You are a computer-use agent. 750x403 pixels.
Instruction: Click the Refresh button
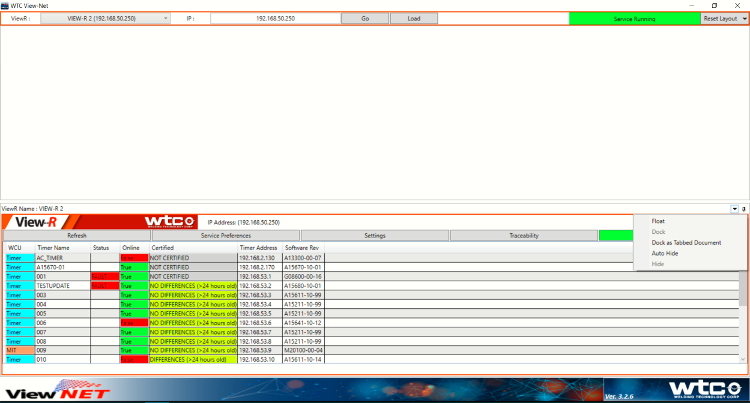point(77,236)
